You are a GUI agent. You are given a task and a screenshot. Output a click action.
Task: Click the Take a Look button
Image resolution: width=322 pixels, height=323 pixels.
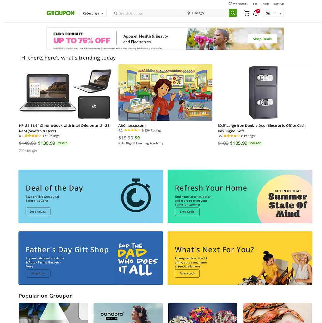click(187, 273)
